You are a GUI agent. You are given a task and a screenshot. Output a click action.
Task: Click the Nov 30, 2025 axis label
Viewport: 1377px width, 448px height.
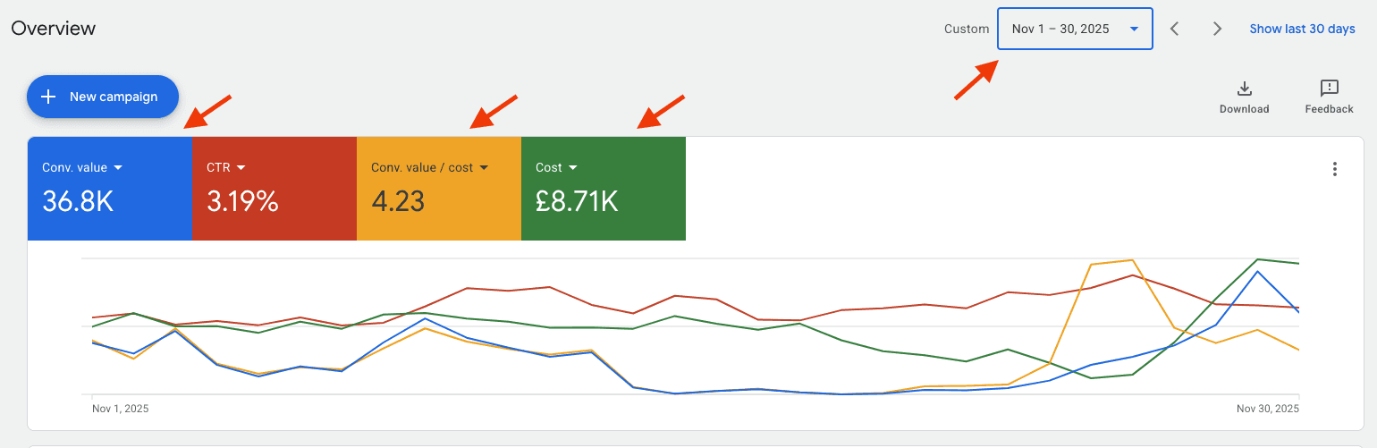[x=1268, y=409]
